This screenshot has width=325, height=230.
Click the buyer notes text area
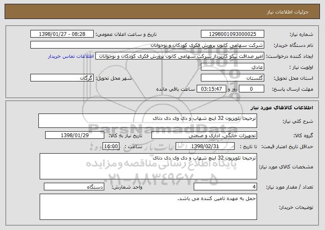[x=148, y=207]
